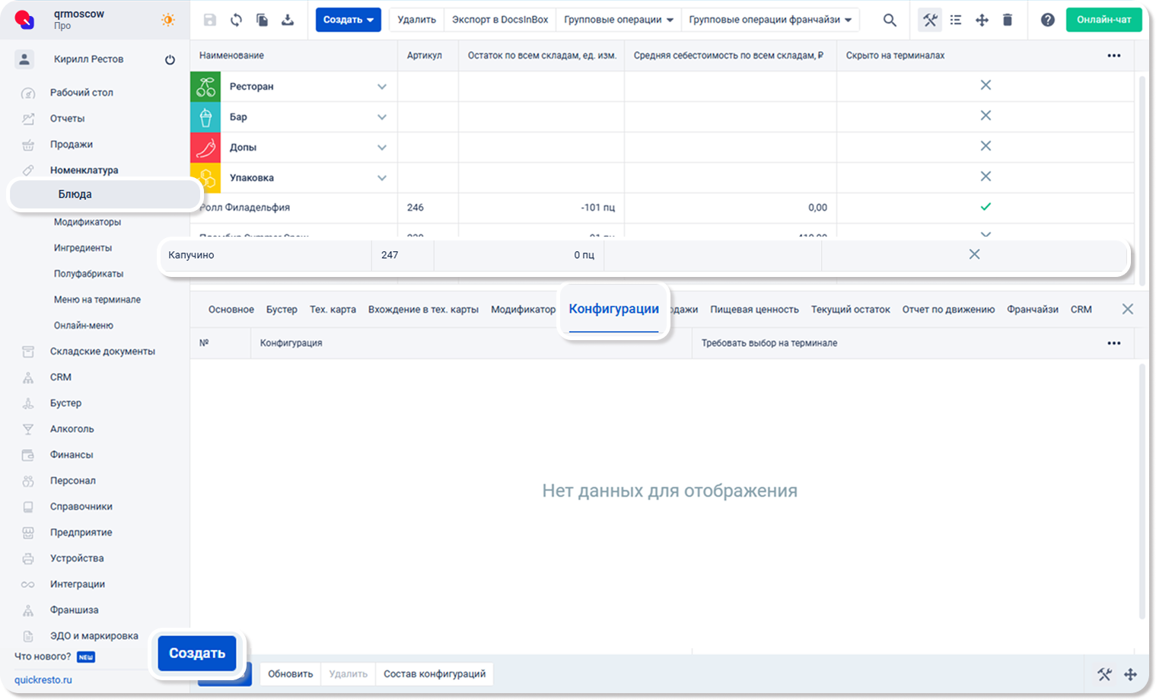
Task: Expand the Бар category chevron
Action: point(382,117)
